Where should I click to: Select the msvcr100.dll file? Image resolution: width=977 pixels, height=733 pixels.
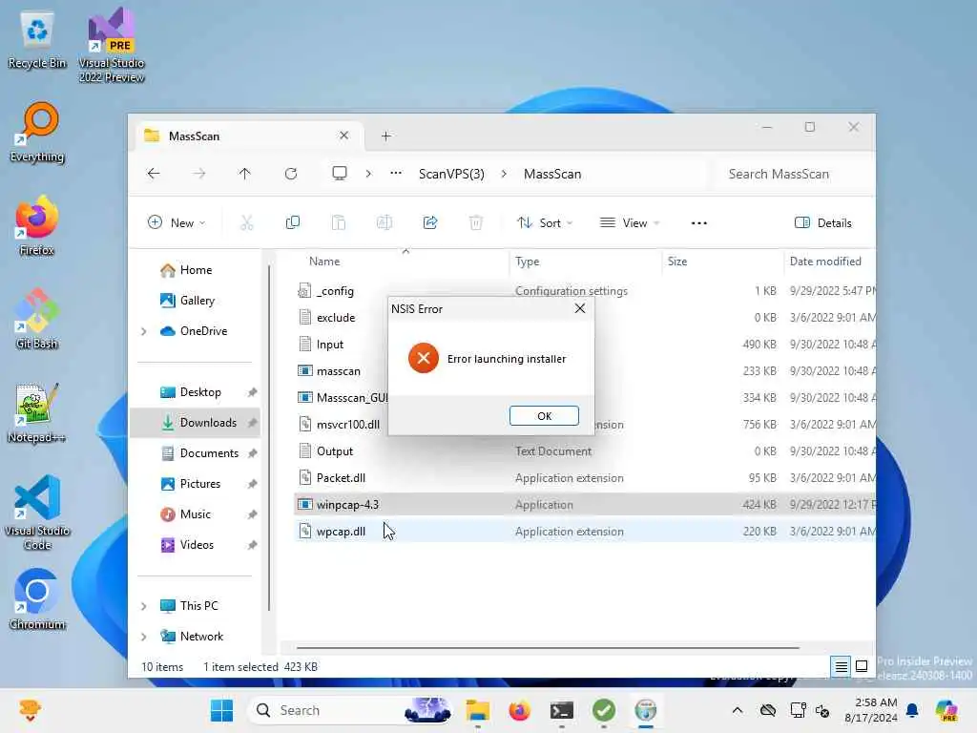347,425
